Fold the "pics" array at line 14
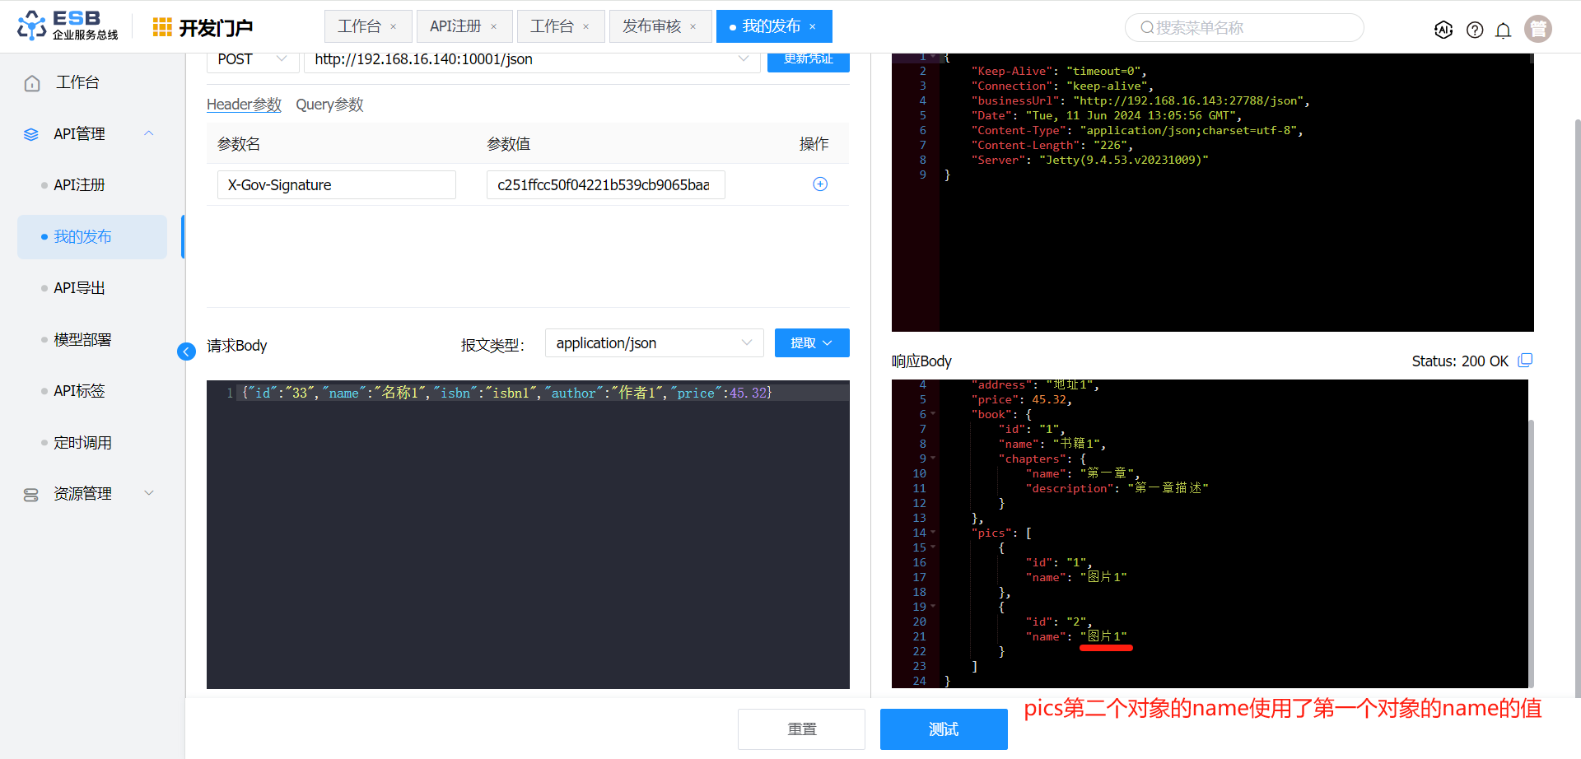 pos(933,533)
